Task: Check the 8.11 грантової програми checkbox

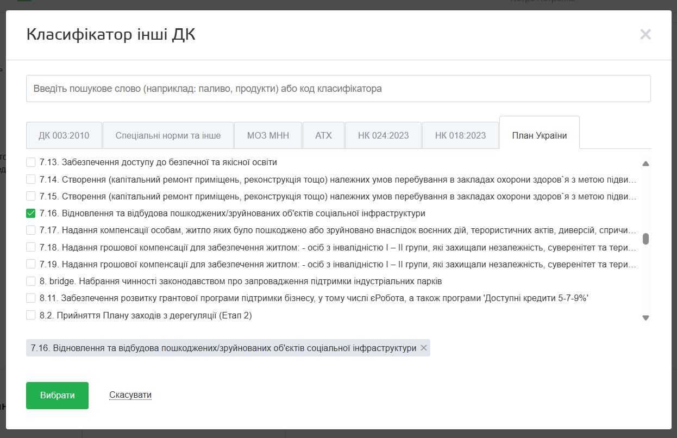Action: [x=31, y=298]
